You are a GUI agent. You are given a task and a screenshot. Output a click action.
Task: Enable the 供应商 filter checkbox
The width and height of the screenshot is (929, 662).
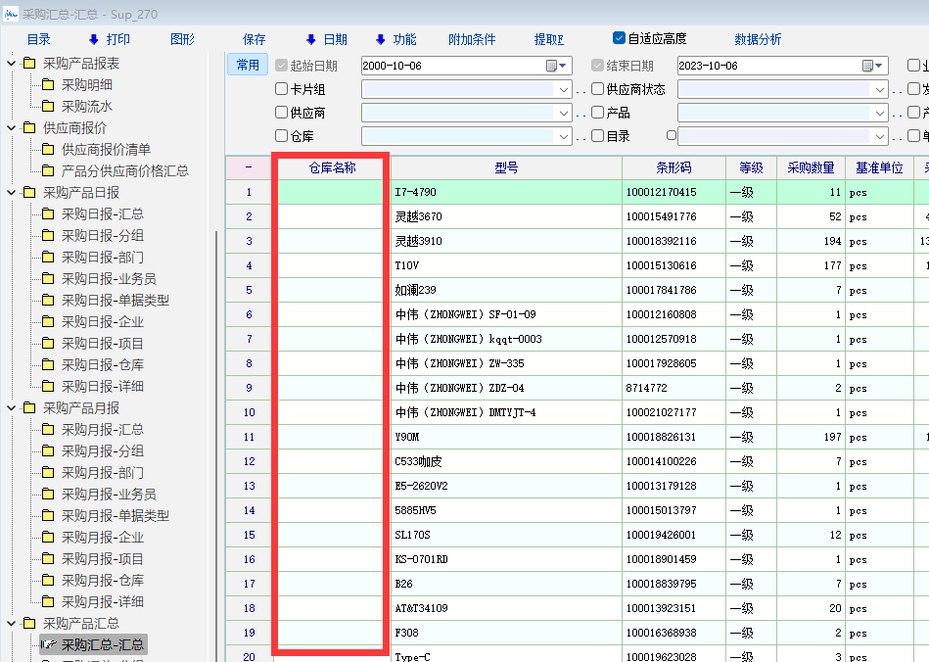click(x=282, y=114)
